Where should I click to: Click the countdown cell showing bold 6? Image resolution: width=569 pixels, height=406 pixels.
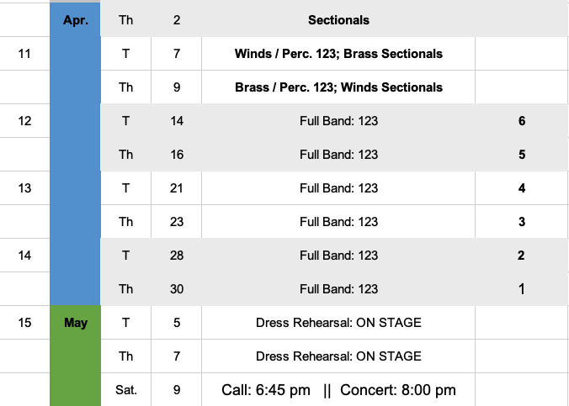tap(522, 121)
